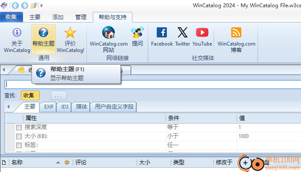Enable the 标签 checkbox
Viewport: 301px width, 172px height.
pyautogui.click(x=19, y=145)
